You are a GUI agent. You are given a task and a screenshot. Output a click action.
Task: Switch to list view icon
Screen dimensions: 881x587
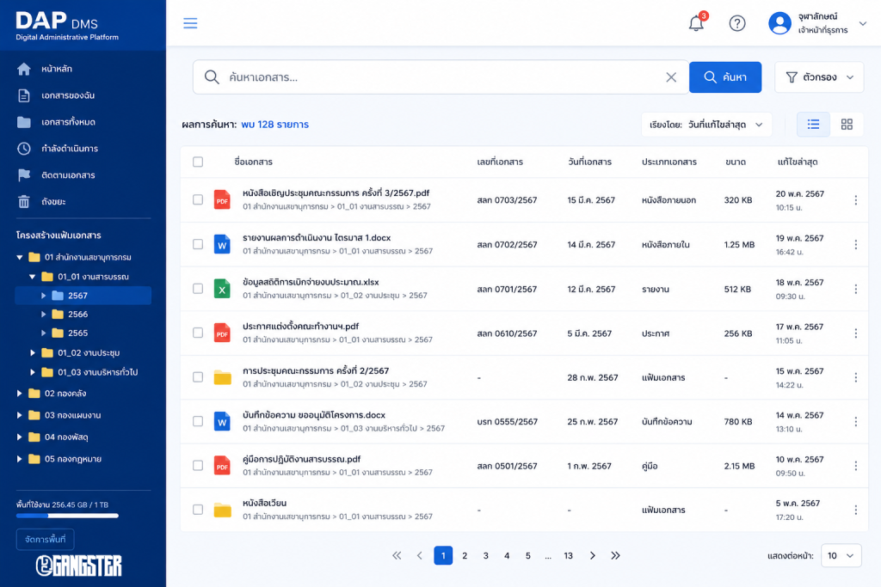click(x=813, y=125)
